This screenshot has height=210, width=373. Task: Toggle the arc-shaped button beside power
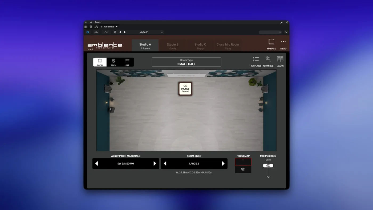pos(96,32)
